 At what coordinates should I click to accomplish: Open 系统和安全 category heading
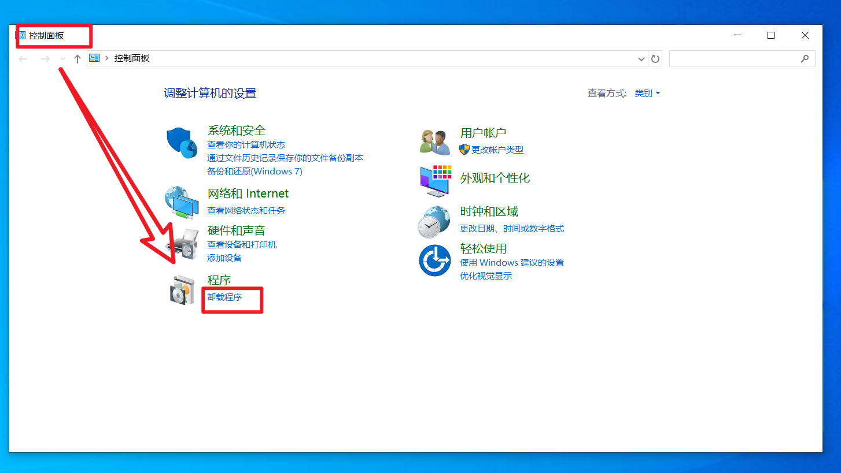tap(237, 131)
